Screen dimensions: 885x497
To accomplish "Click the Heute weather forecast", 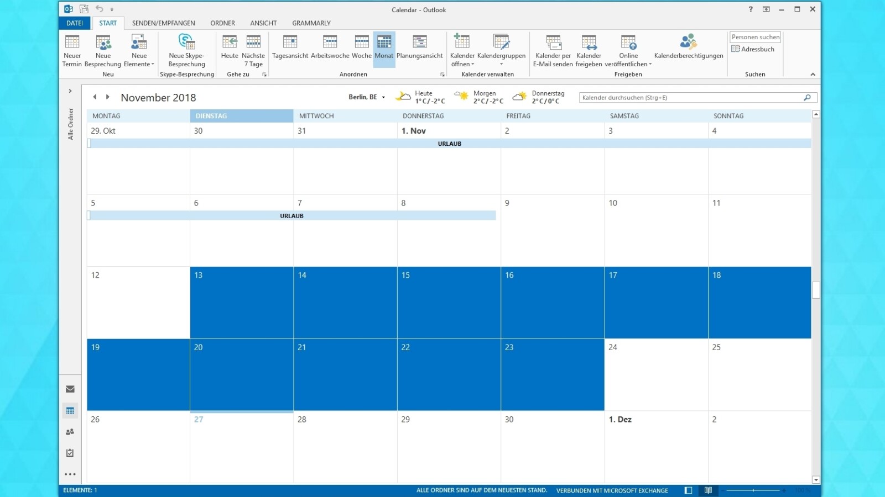I will [x=420, y=97].
